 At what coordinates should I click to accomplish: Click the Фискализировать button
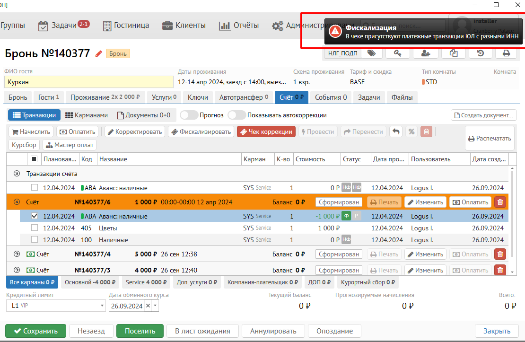(201, 132)
